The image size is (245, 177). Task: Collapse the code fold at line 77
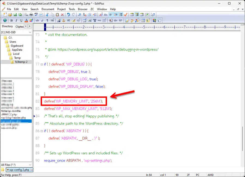42,64
